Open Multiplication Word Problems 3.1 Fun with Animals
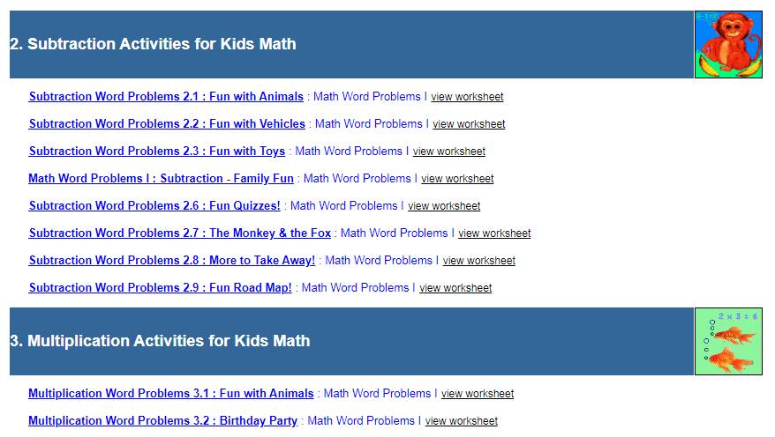Viewport: 775px width, 437px height. click(x=171, y=394)
